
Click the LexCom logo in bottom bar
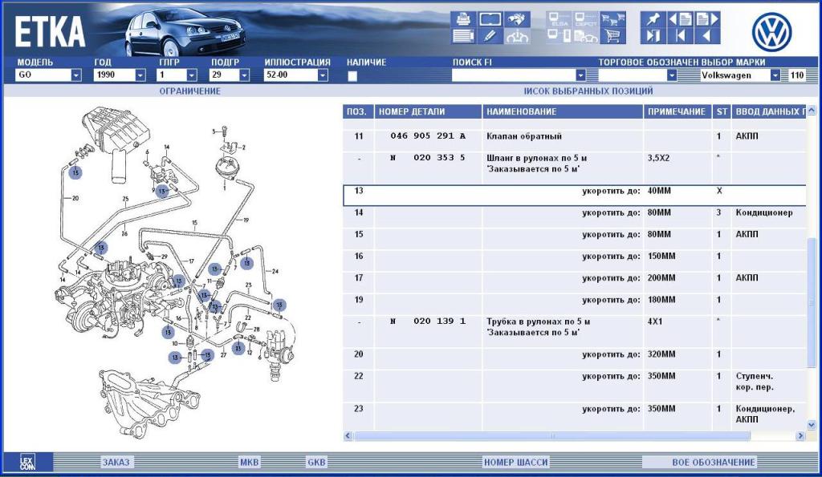pos(27,462)
